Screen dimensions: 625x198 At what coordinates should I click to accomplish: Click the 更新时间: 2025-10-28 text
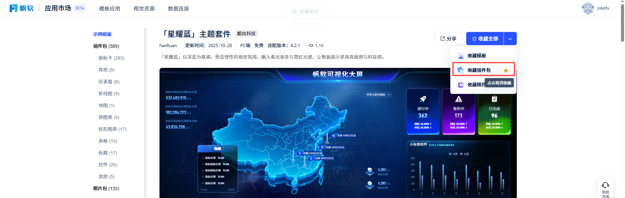tap(208, 45)
